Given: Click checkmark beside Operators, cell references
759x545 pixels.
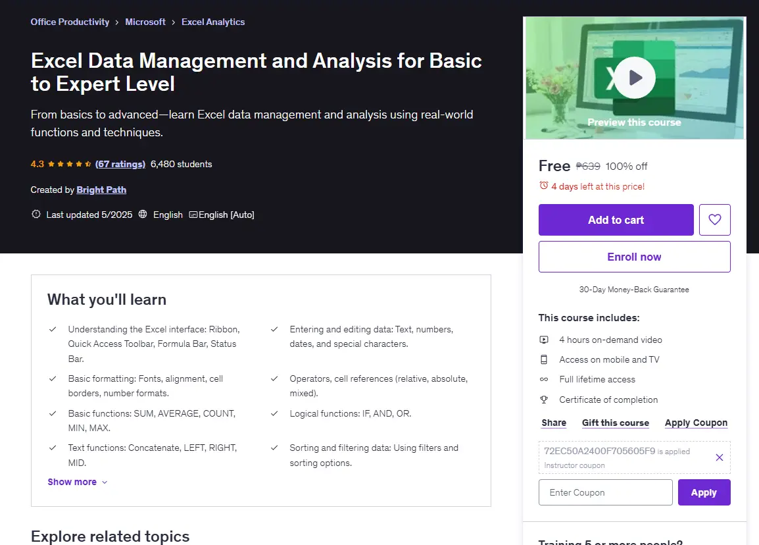Looking at the screenshot, I should tap(274, 379).
